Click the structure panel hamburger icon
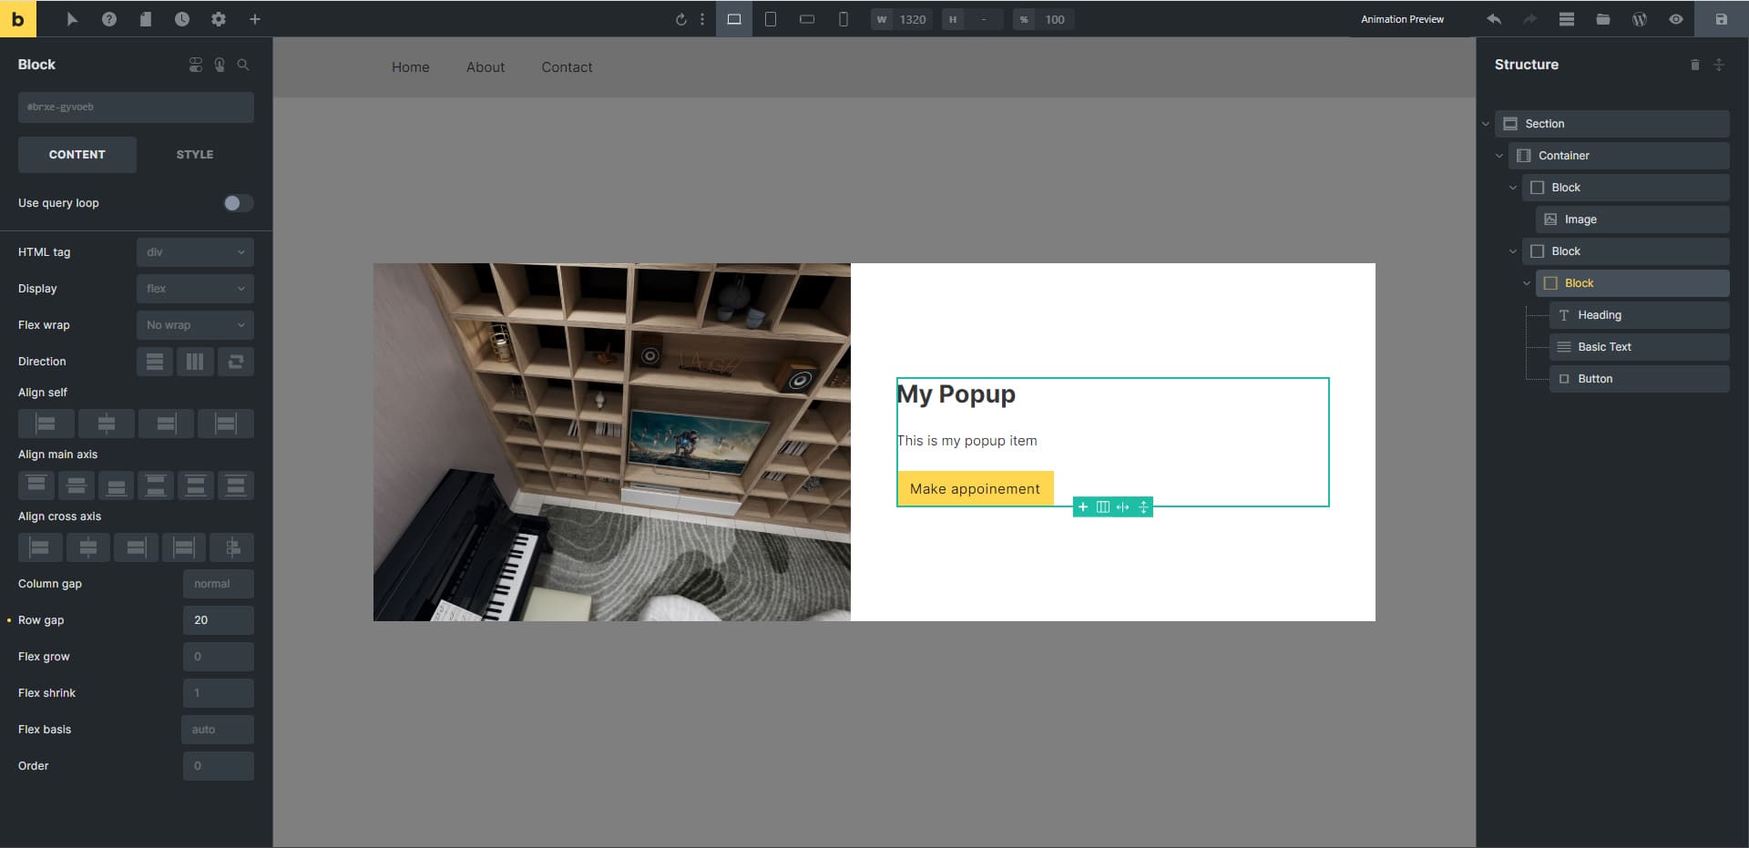This screenshot has width=1749, height=848. coord(1567,19)
